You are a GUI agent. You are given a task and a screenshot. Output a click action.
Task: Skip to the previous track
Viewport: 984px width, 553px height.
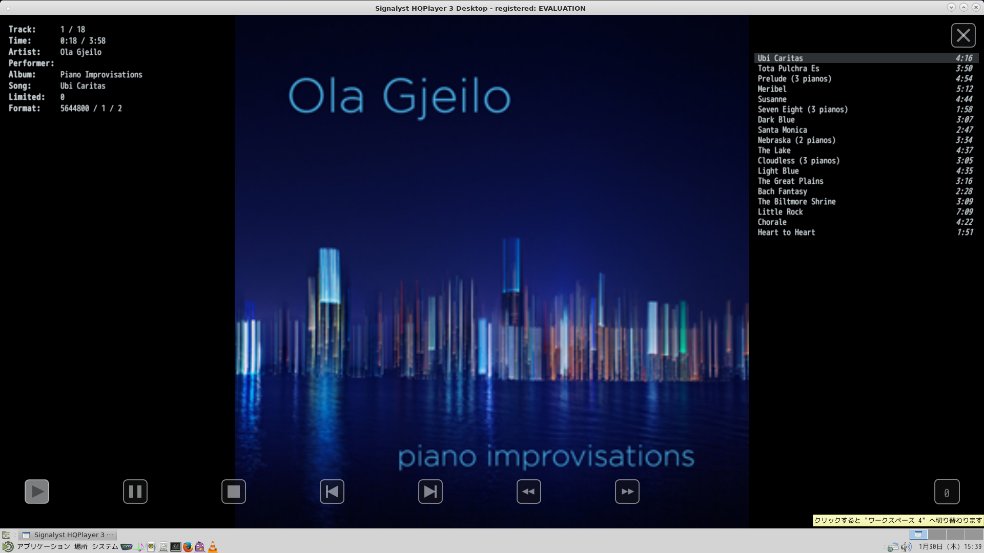click(332, 492)
